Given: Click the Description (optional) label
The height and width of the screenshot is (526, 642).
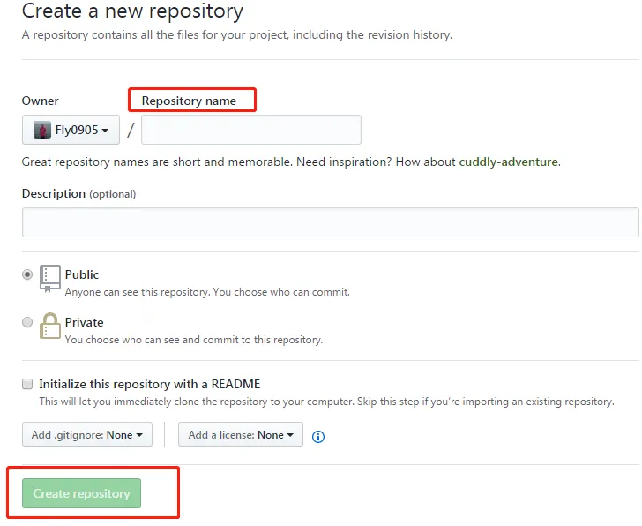Looking at the screenshot, I should coord(78,193).
